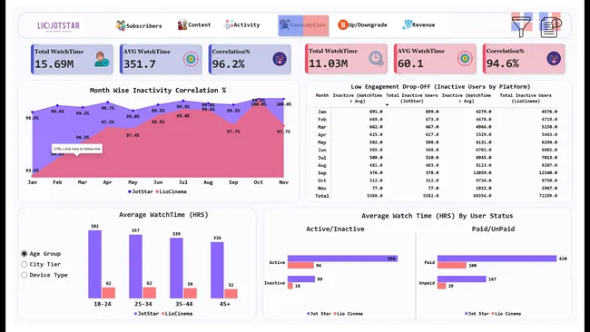
Task: Click JotStar legend in Inactivity Correlation chart
Action: coord(141,191)
